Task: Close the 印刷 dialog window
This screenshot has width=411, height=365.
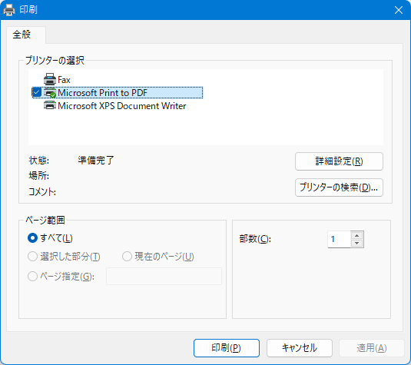Action: tap(399, 10)
